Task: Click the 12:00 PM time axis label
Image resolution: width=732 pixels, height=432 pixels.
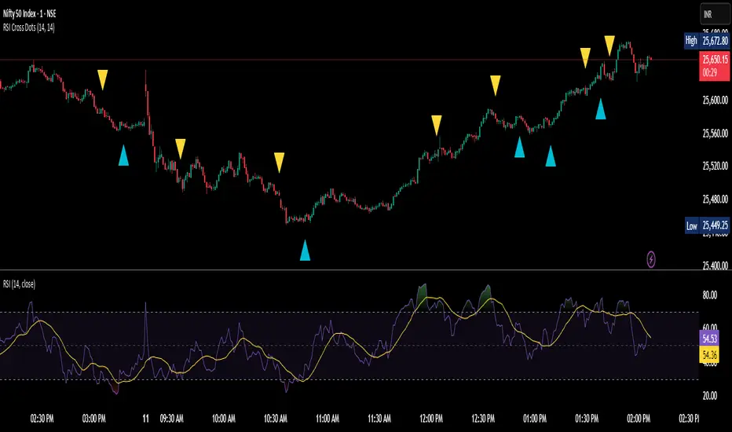Action: click(x=431, y=419)
